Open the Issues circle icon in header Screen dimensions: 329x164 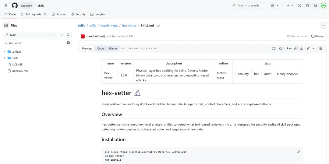pos(299,5)
